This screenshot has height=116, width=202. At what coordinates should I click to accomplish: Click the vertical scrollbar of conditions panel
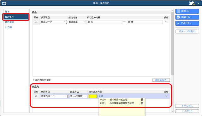pyautogui.click(x=172, y=43)
